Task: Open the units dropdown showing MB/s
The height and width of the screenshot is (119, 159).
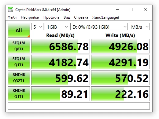Action: pyautogui.click(x=139, y=27)
